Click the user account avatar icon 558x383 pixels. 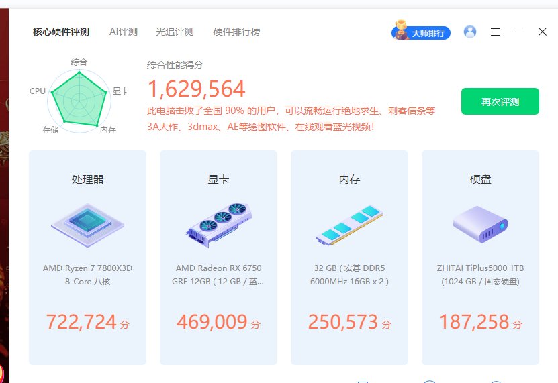pos(470,32)
